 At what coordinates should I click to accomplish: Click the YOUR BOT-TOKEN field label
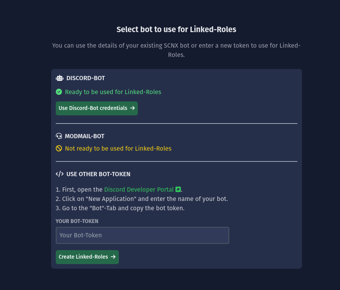(x=77, y=221)
